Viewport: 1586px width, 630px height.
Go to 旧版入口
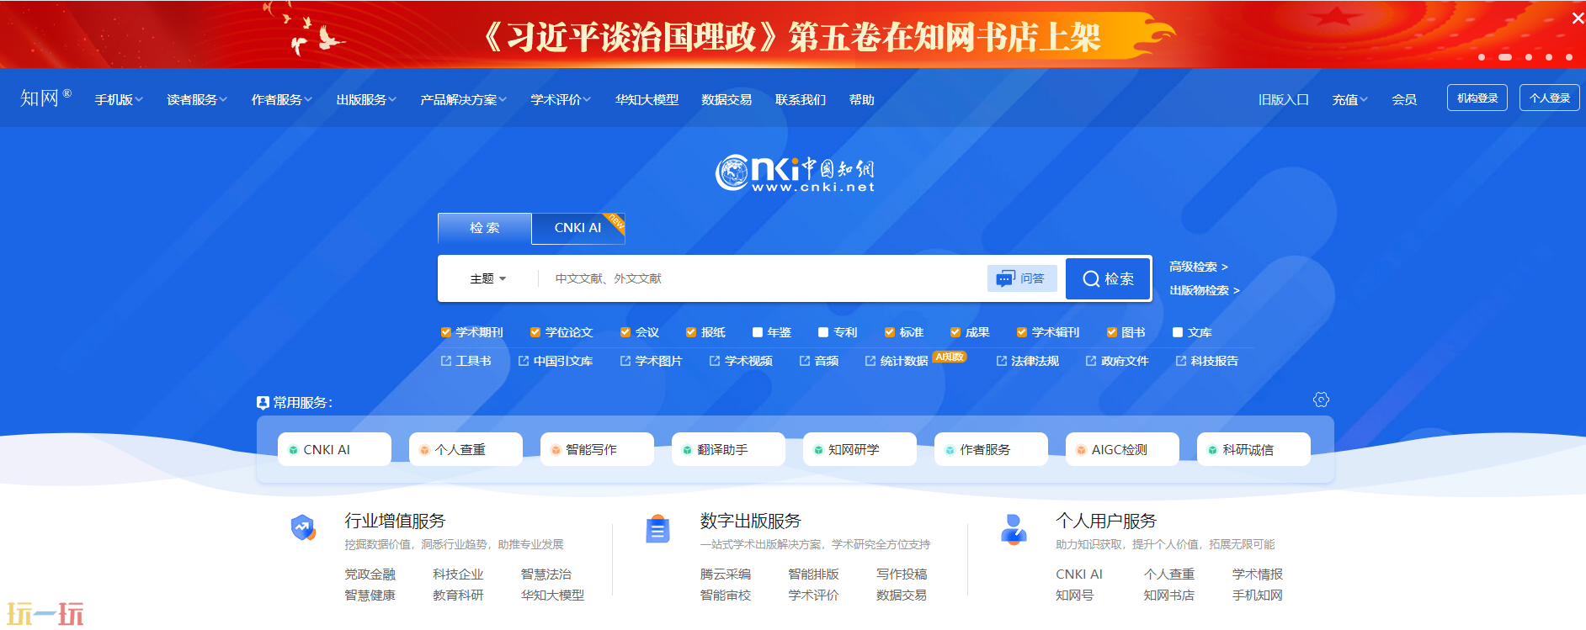(1283, 99)
